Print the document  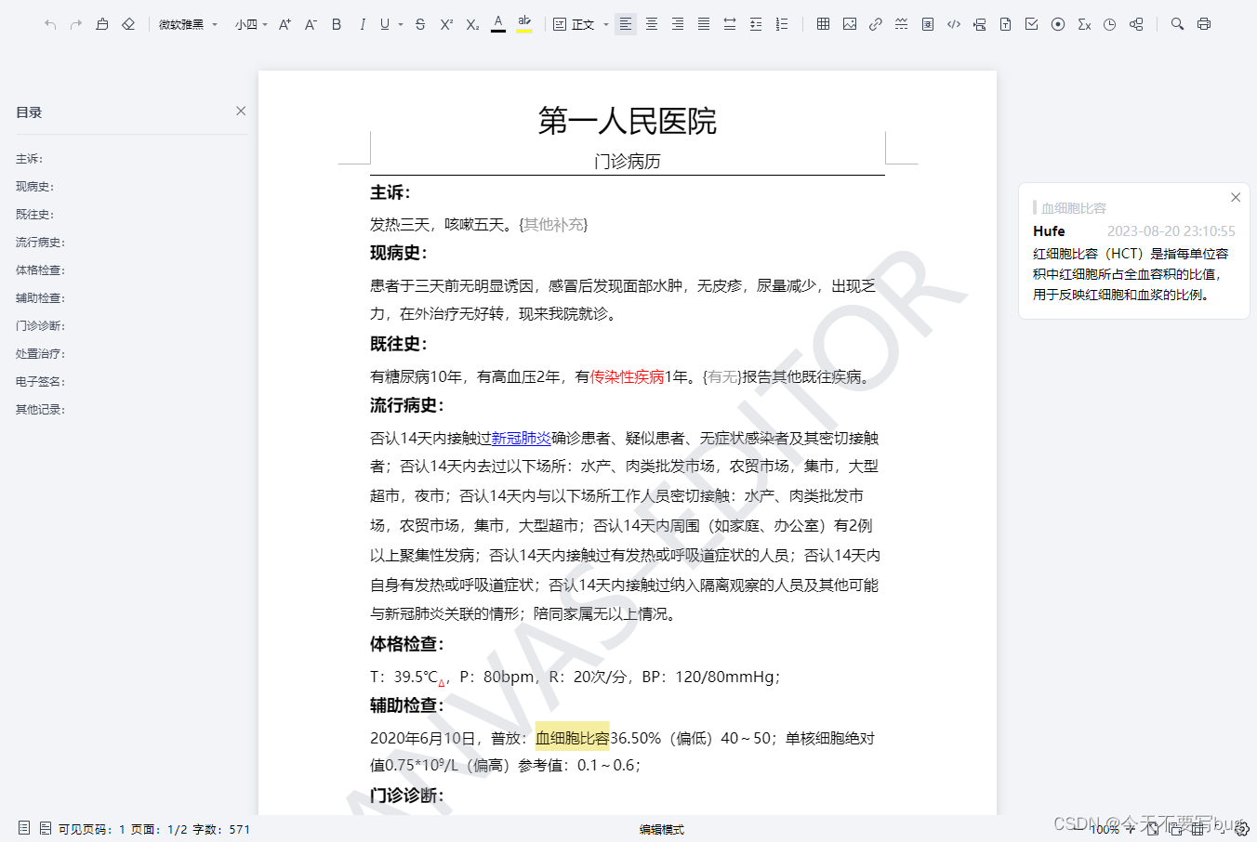tap(1204, 24)
